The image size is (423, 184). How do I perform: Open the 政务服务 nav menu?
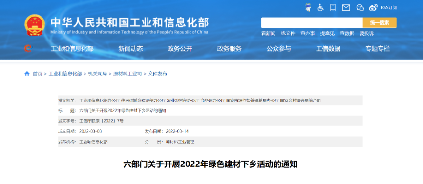(x=229, y=49)
